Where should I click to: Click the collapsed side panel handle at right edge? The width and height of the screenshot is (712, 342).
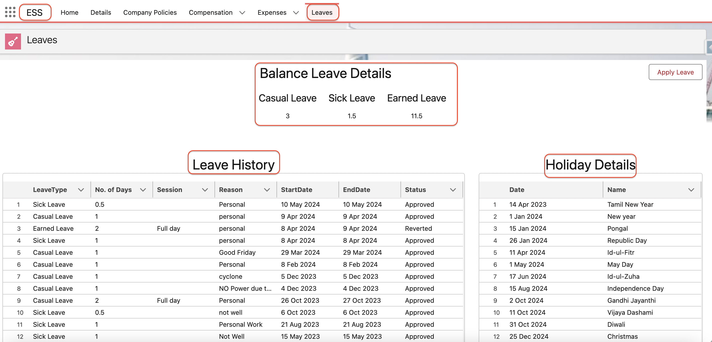(x=709, y=47)
